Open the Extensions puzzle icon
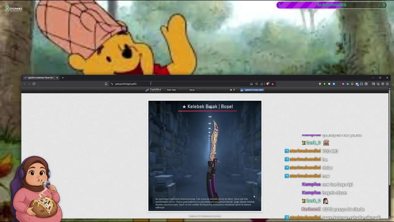The width and height of the screenshot is (394, 222). click(x=361, y=84)
